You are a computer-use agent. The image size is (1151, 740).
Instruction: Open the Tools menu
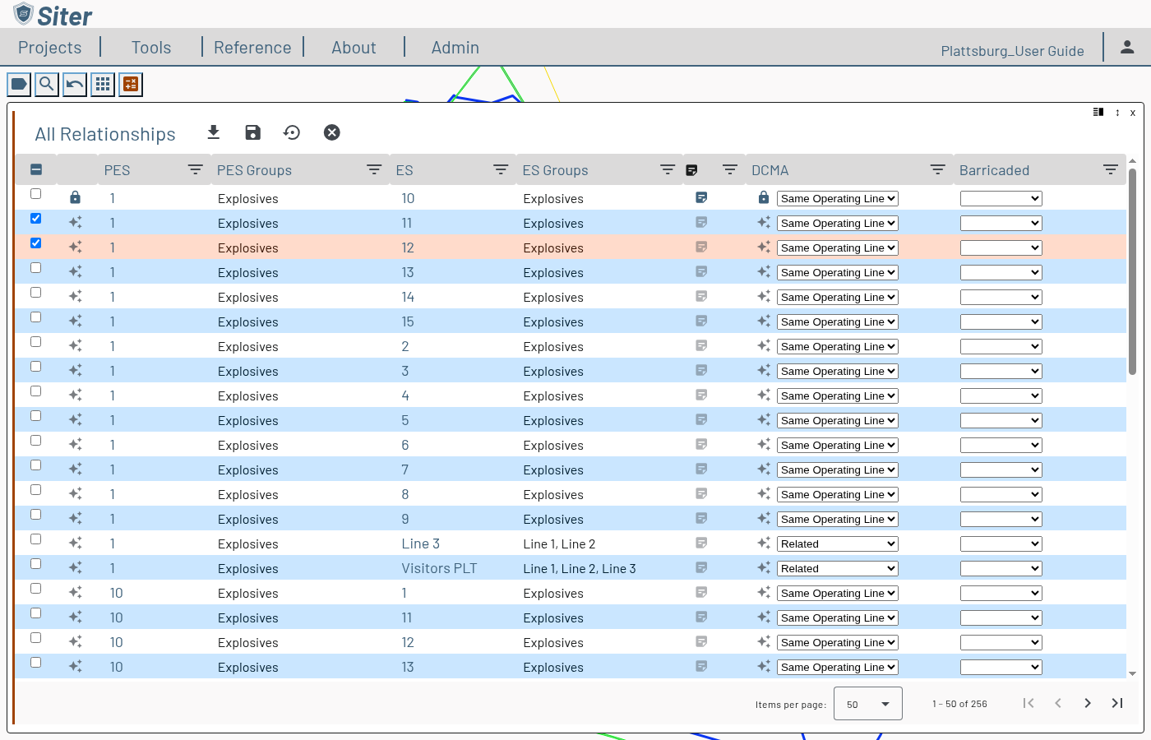pyautogui.click(x=151, y=48)
